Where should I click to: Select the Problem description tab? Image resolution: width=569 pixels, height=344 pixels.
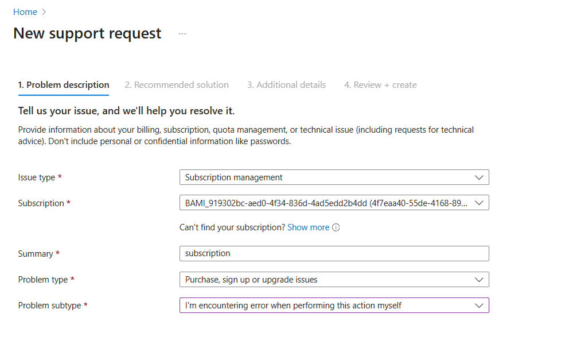click(63, 84)
